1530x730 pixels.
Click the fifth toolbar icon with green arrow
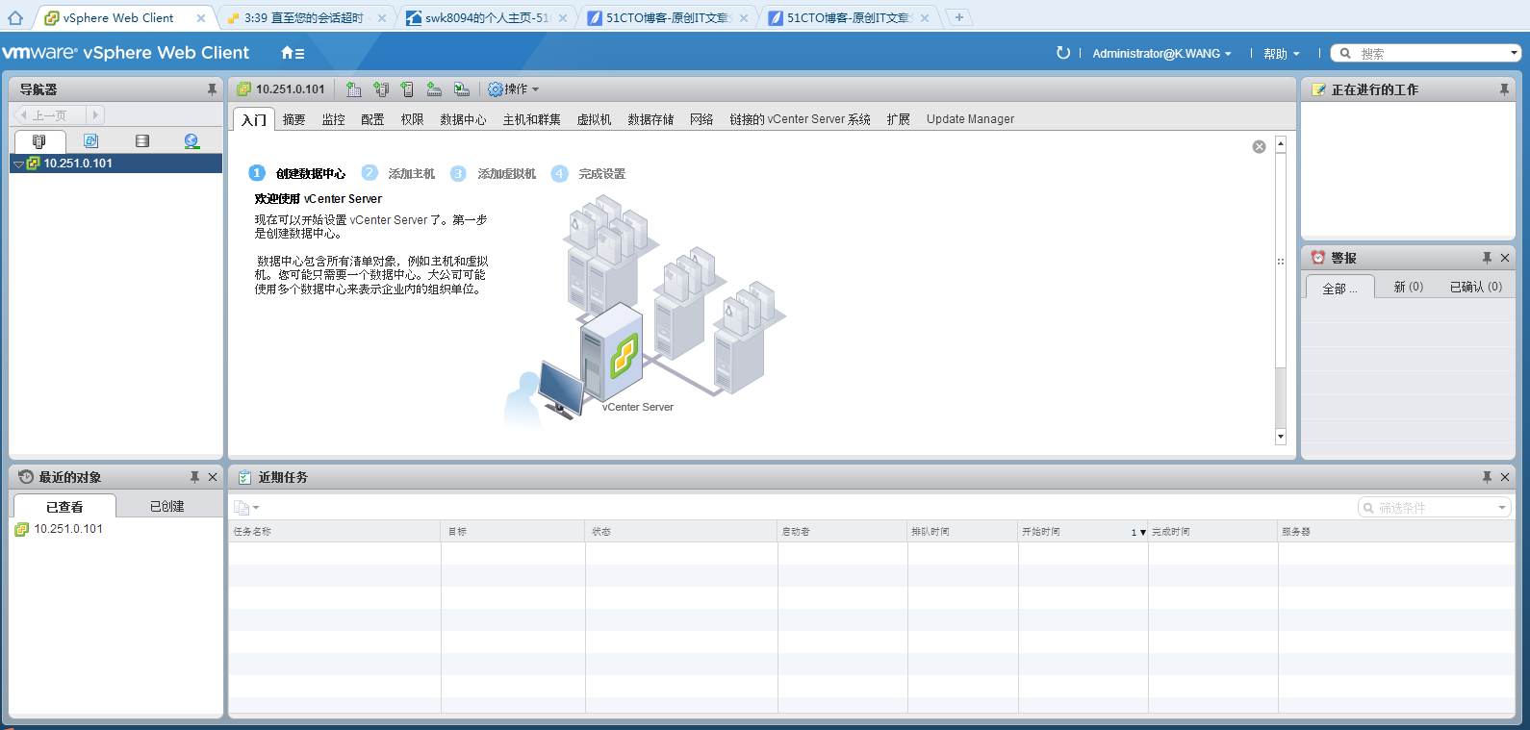[462, 89]
